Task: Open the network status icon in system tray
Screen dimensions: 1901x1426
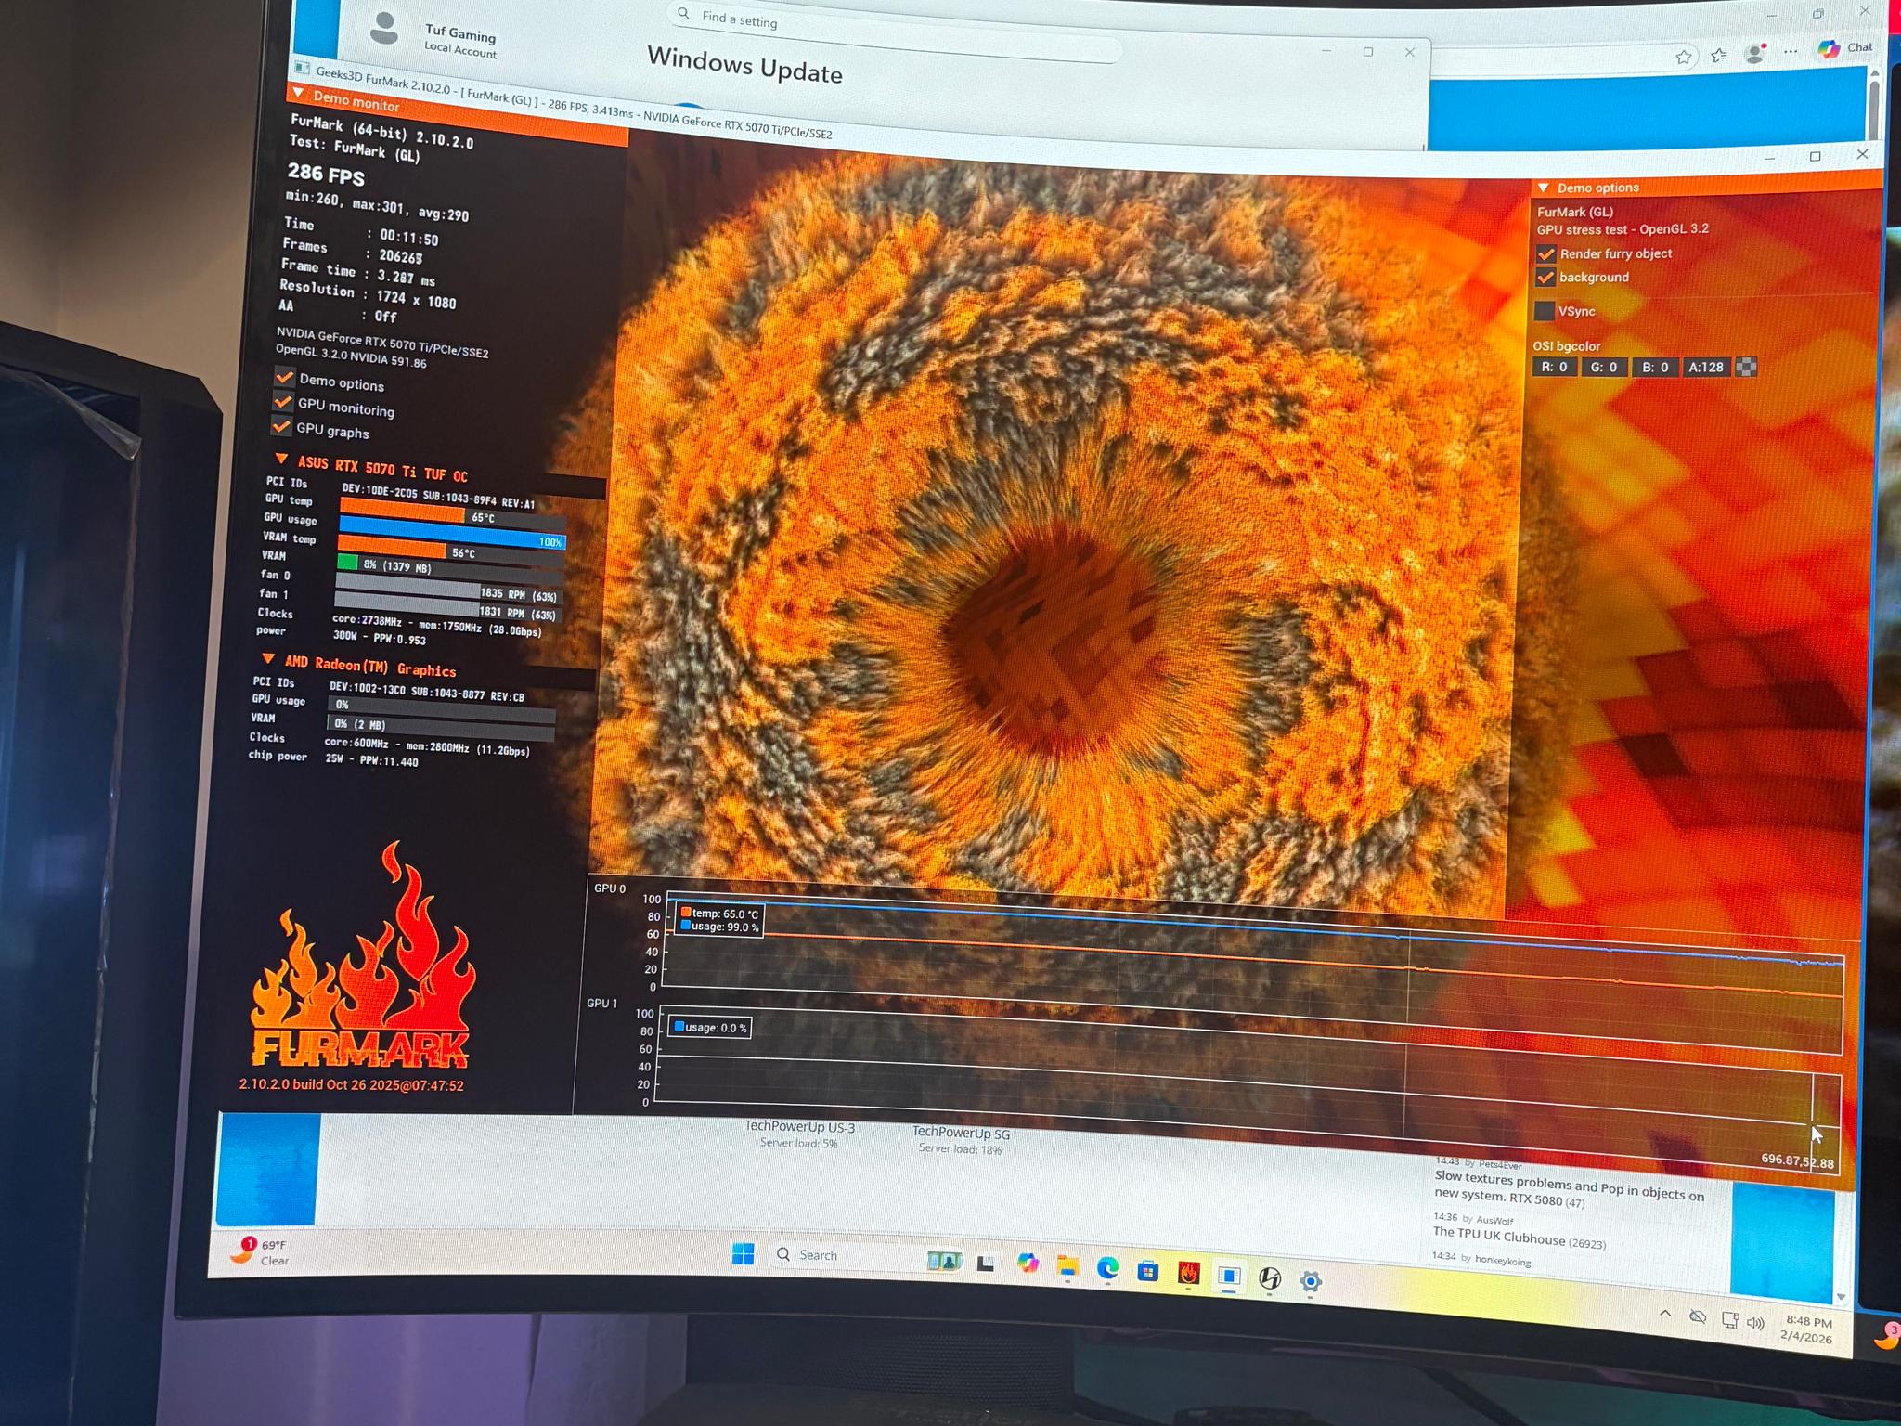Action: (1729, 1320)
